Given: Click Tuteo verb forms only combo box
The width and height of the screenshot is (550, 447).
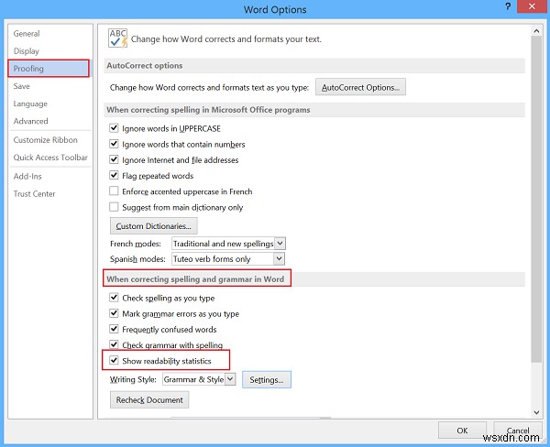Looking at the screenshot, I should coord(228,258).
